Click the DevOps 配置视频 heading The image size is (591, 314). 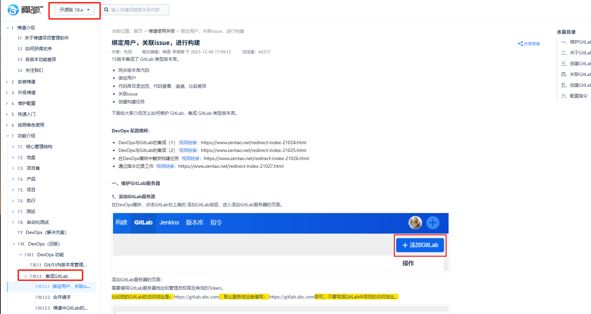coord(131,131)
